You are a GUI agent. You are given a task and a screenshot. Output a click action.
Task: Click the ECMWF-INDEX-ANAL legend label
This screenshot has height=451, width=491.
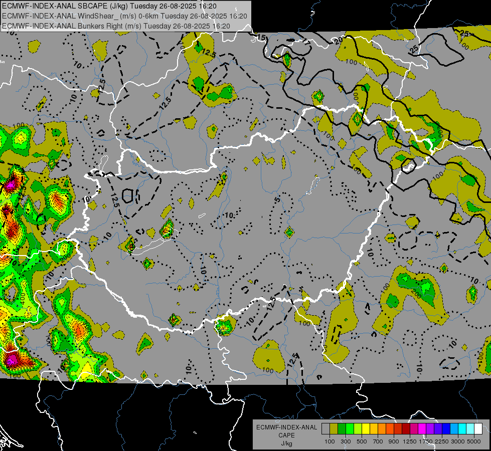(x=286, y=427)
